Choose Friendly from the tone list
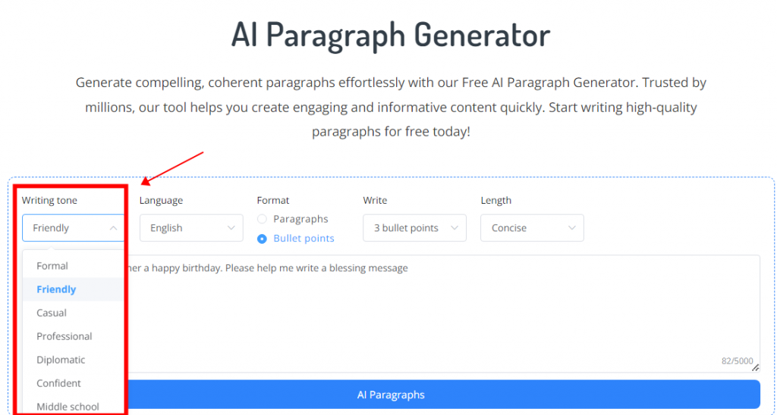The width and height of the screenshot is (777, 415). [56, 289]
